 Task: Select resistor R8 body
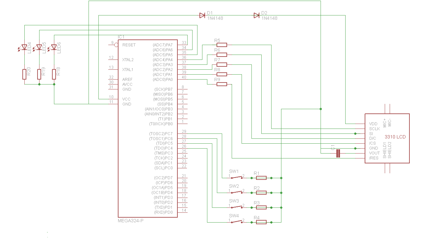pos(222,74)
